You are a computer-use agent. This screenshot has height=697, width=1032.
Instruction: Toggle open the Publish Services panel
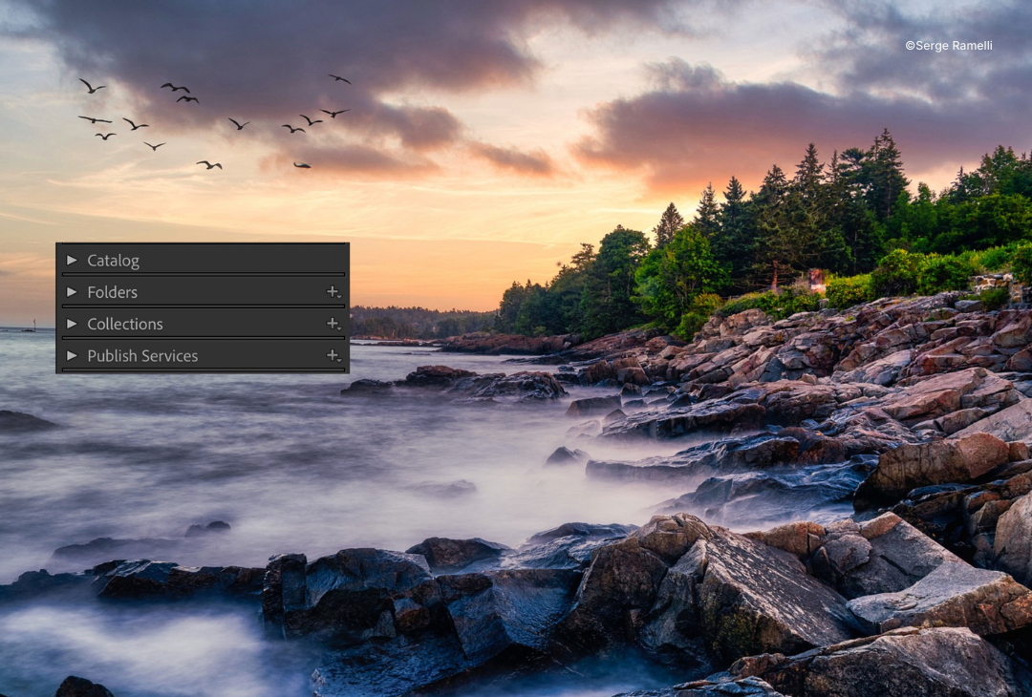(x=74, y=355)
